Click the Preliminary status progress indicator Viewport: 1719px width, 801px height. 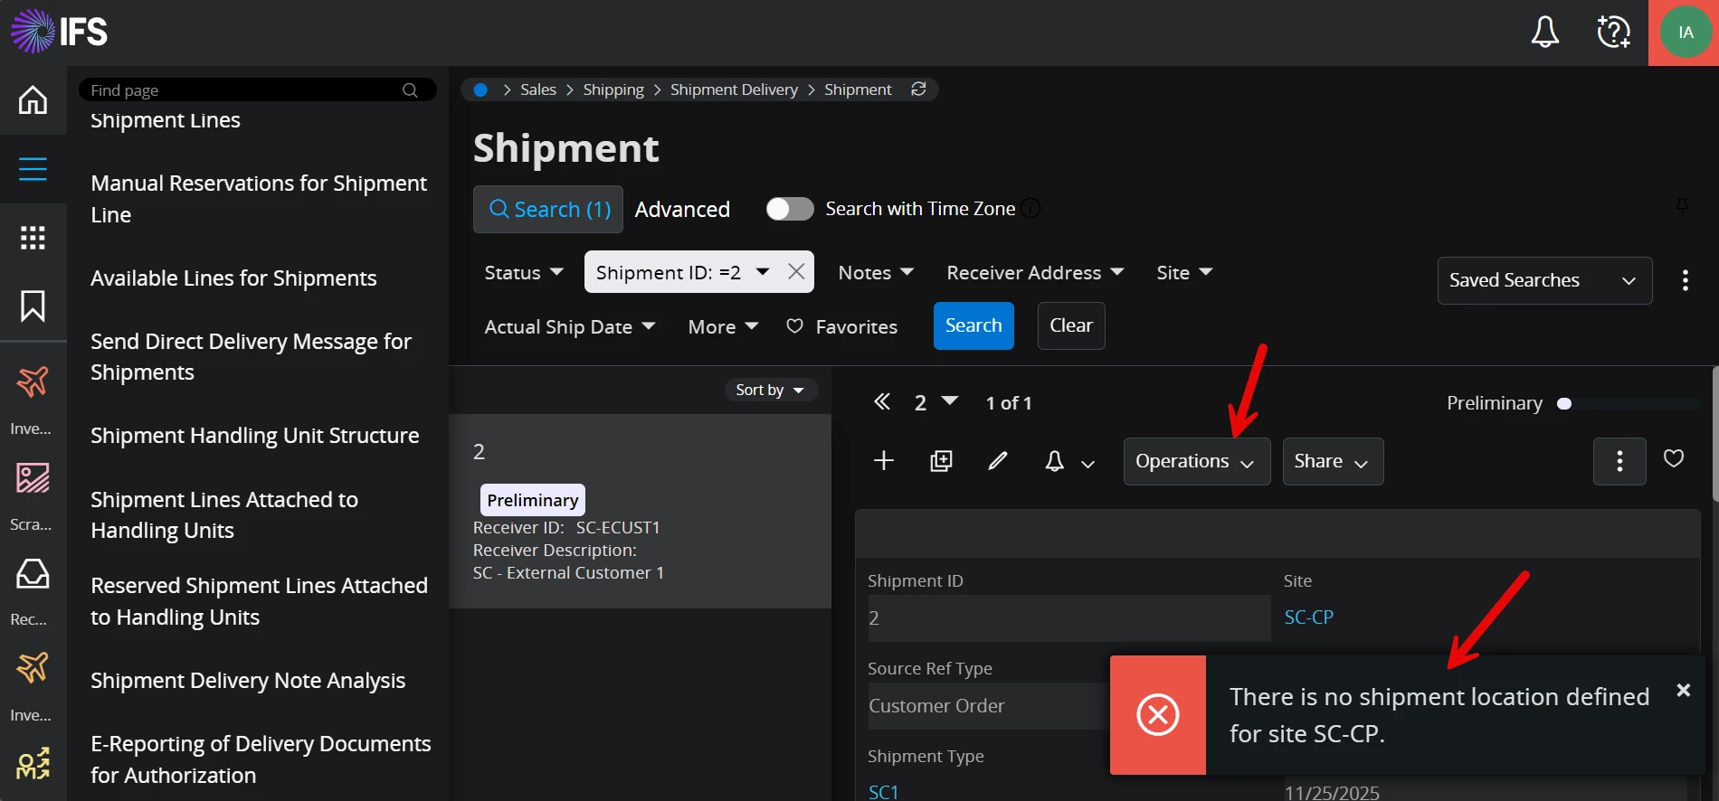pyautogui.click(x=1572, y=403)
